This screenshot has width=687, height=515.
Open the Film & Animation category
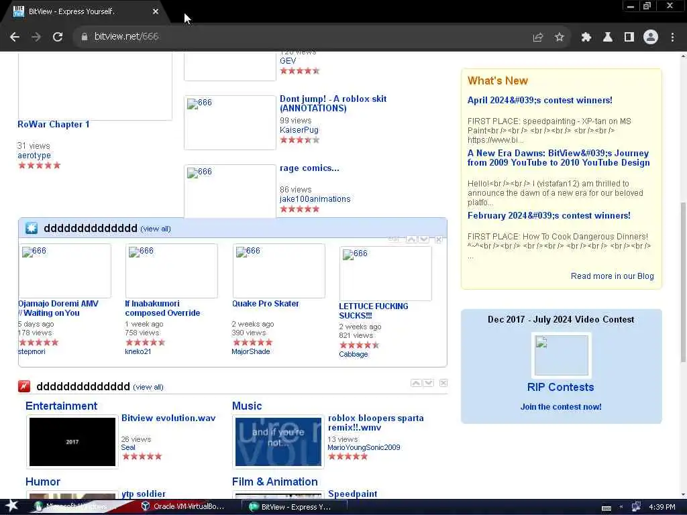(274, 481)
